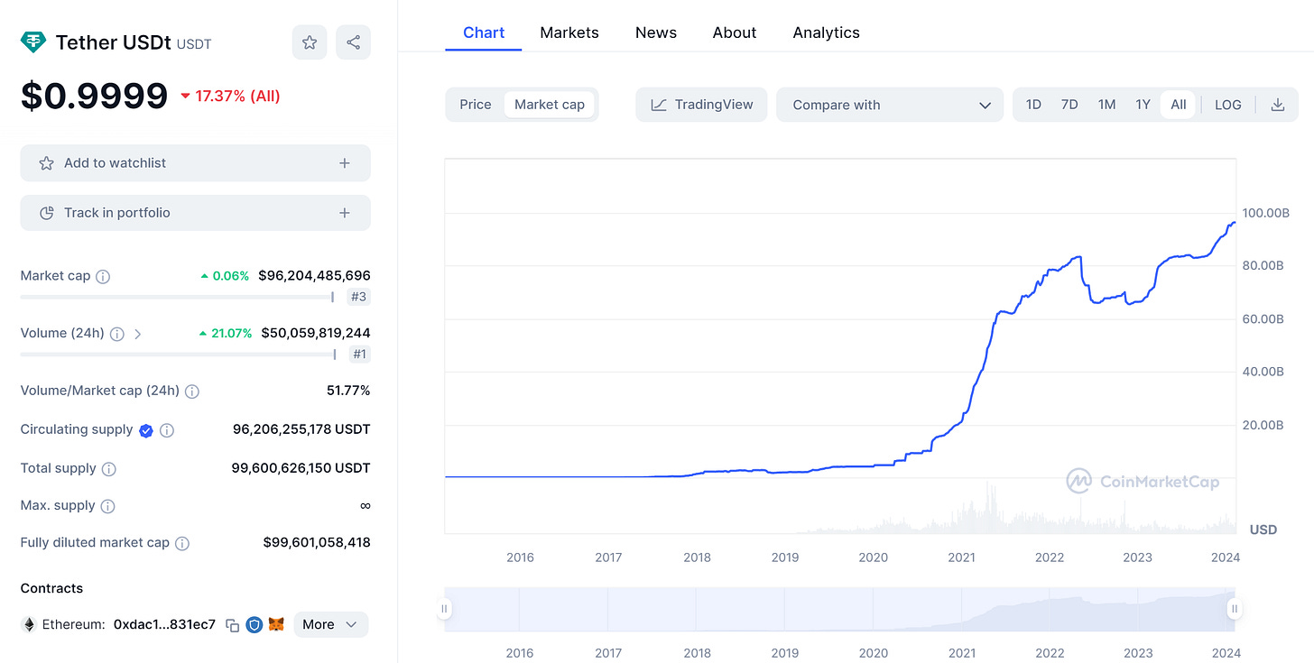The width and height of the screenshot is (1314, 663).
Task: Download chart data with the download icon
Action: pos(1277,105)
